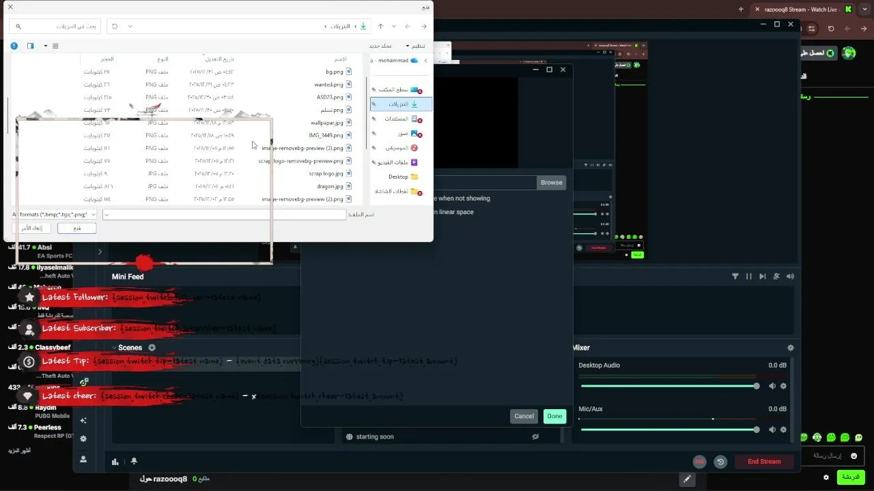This screenshot has height=491, width=874.
Task: Mute Desktop Audio source
Action: pyautogui.click(x=772, y=386)
